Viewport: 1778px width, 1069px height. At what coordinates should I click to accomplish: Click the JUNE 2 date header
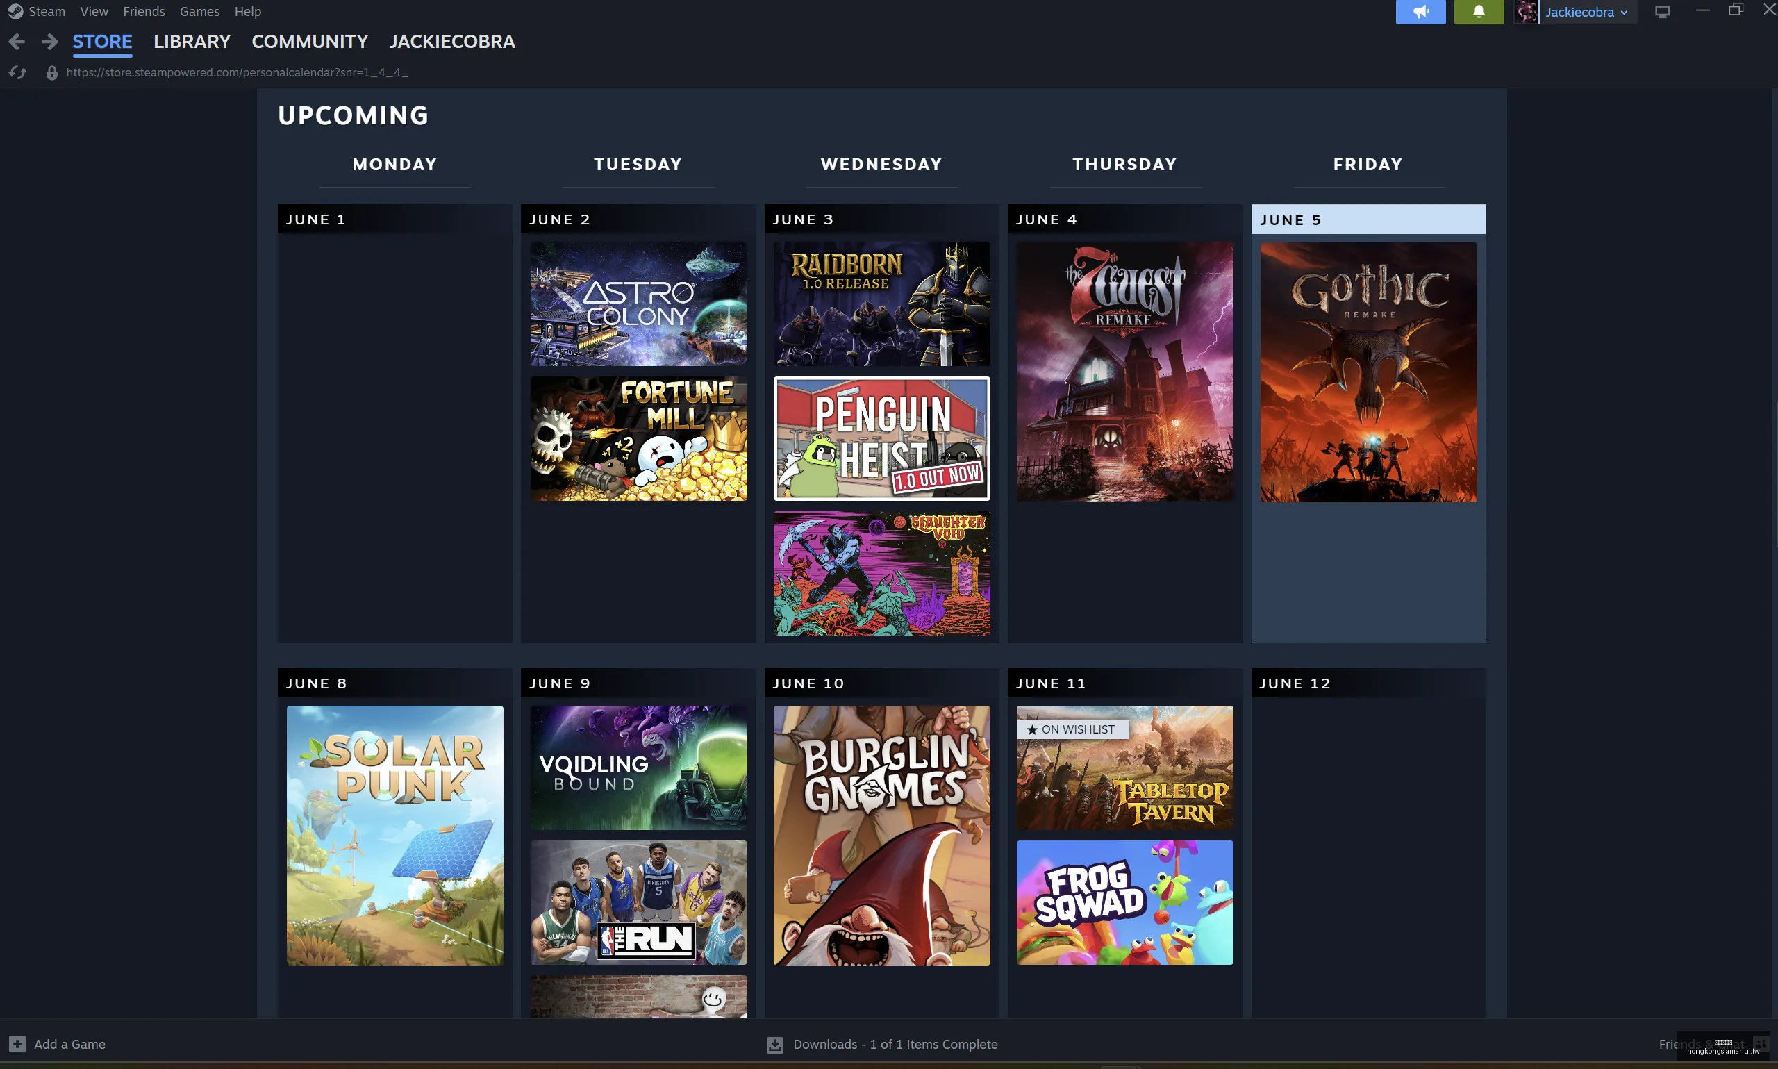coord(639,219)
